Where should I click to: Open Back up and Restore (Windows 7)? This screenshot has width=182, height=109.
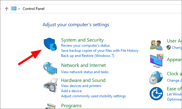point(88,56)
